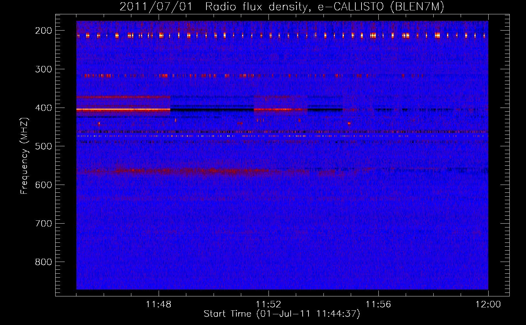The height and width of the screenshot is (325, 526).
Task: Click the 500 frequency tick label
Action: 44,146
